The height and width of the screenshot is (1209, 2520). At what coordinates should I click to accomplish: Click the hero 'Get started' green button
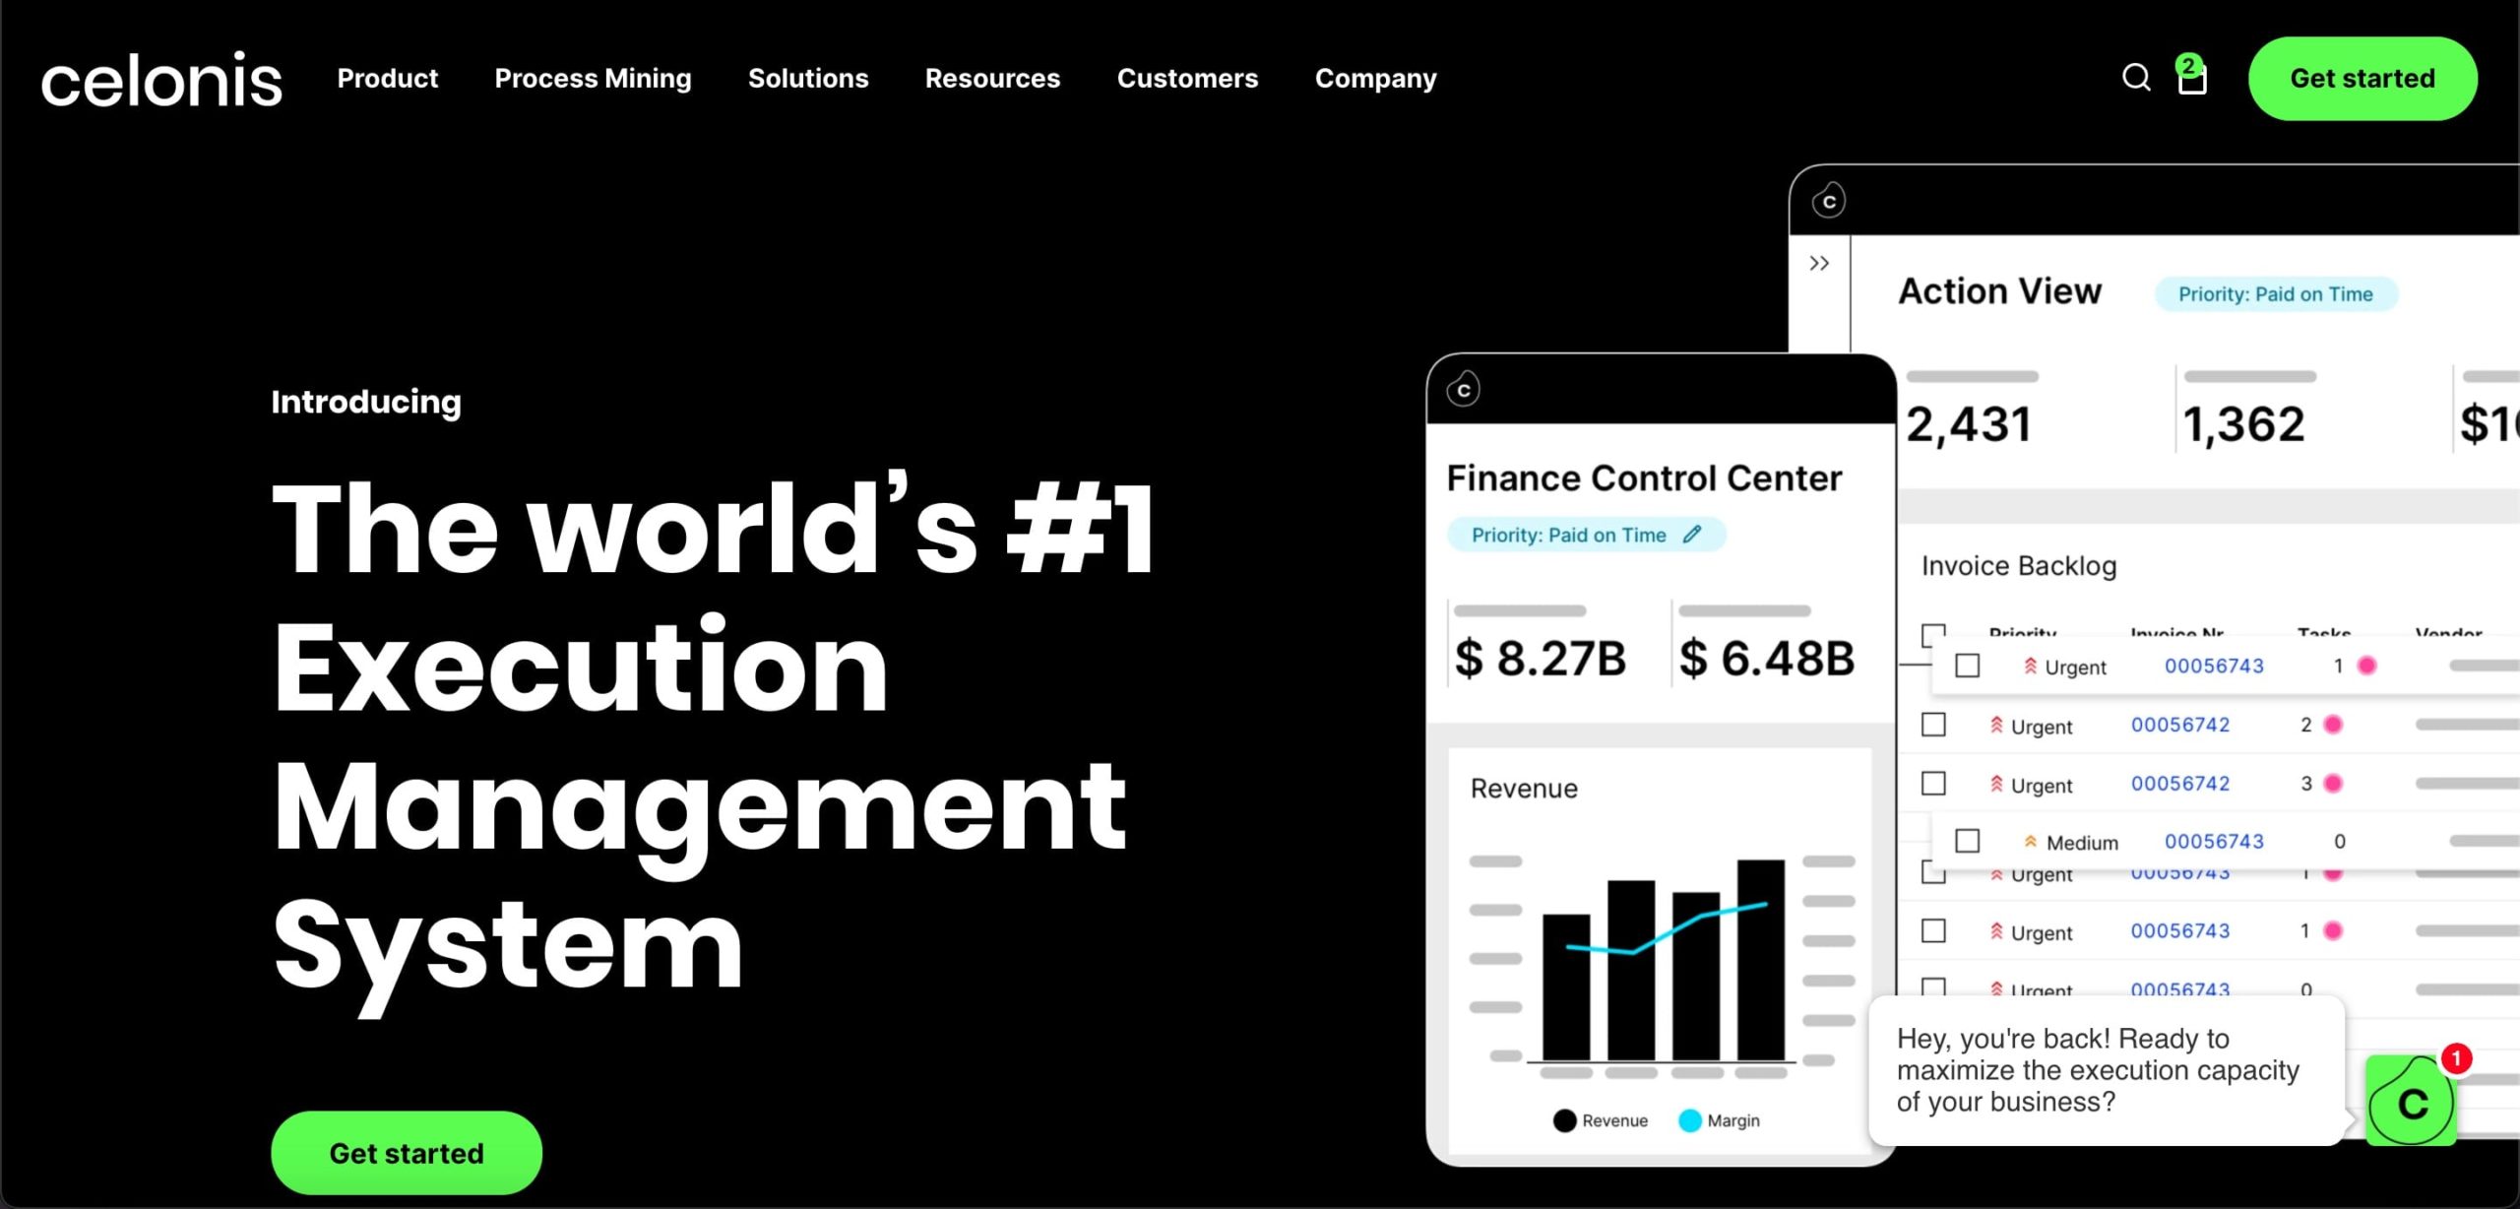[405, 1154]
